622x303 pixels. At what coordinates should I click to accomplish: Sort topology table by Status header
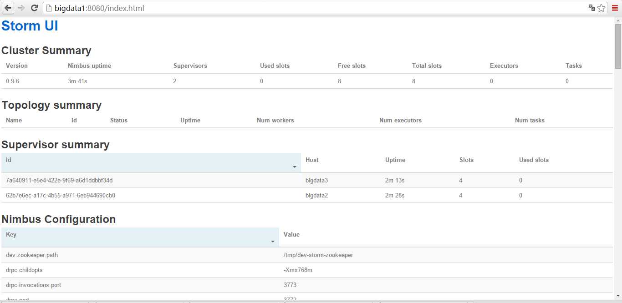point(118,121)
